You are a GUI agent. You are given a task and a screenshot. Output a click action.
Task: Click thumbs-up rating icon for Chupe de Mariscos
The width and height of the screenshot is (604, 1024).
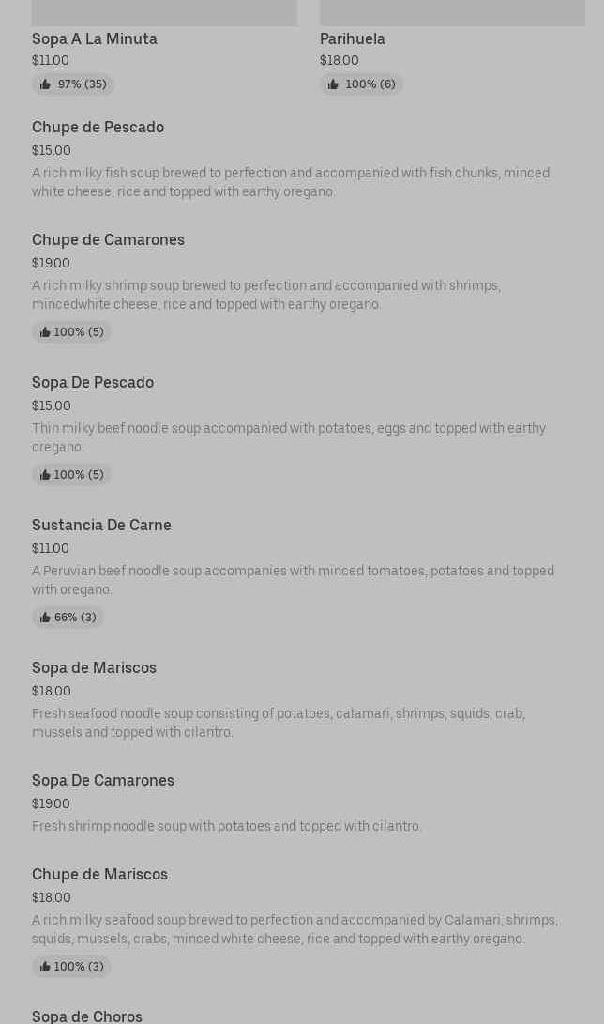pyautogui.click(x=45, y=967)
